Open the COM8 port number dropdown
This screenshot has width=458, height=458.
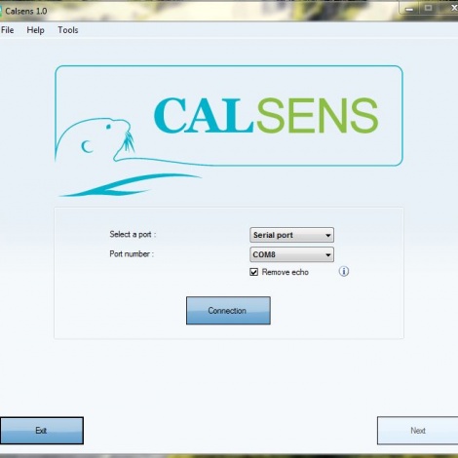coord(291,254)
